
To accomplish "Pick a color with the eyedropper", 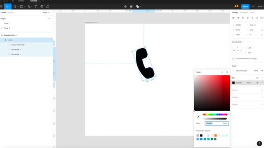I will 198,116.
